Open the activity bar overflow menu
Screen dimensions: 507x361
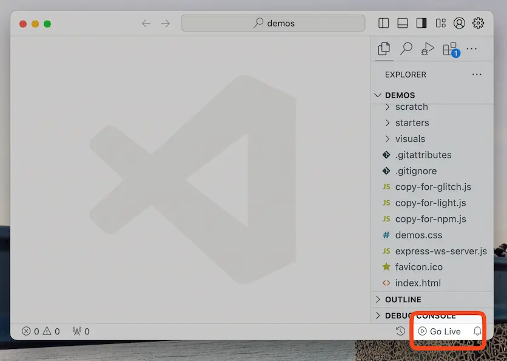[471, 49]
